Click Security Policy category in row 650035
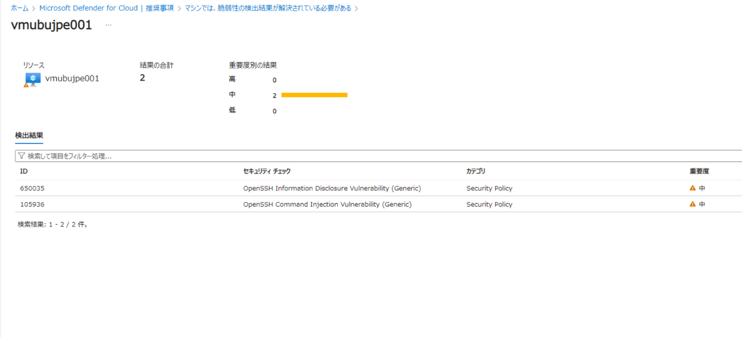 pyautogui.click(x=489, y=188)
